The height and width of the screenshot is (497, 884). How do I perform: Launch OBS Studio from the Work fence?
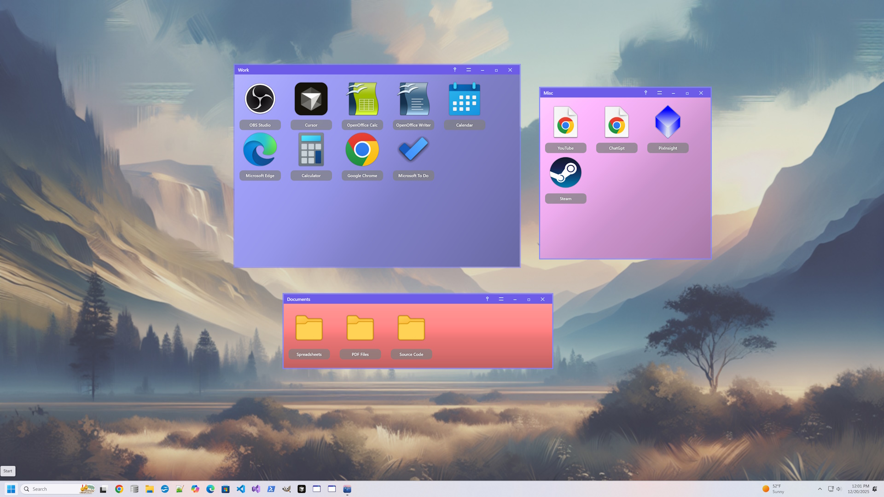click(x=260, y=98)
